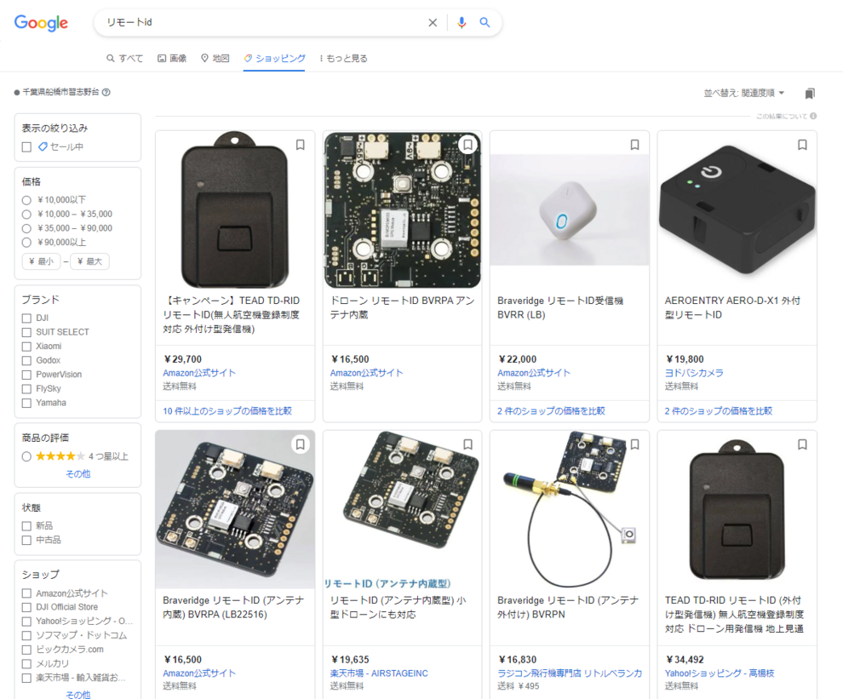Image resolution: width=843 pixels, height=699 pixels.
Task: Compare prices for AEROENTRY AERO-D-X1
Action: 719,410
